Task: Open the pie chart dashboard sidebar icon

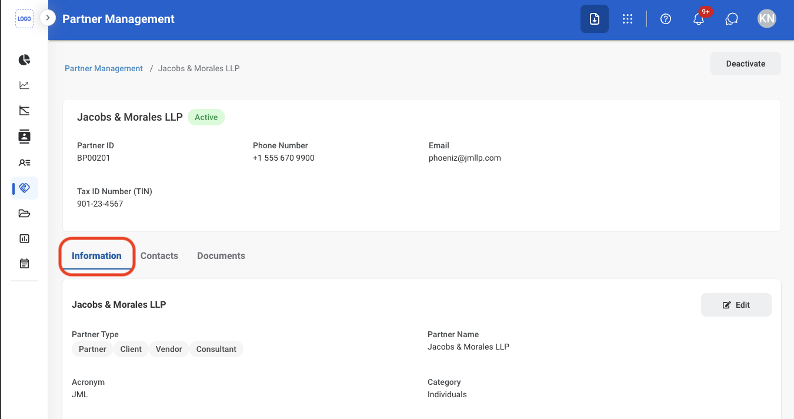Action: (x=24, y=60)
